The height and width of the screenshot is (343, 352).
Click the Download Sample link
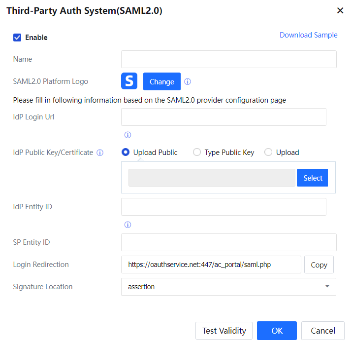coord(308,35)
